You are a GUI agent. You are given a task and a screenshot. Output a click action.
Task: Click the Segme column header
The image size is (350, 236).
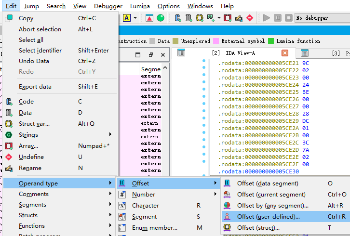(x=151, y=69)
